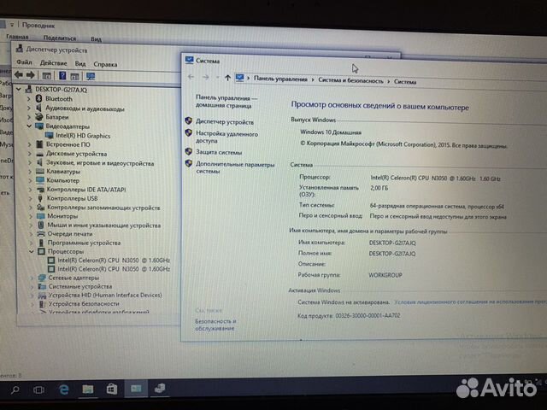This screenshot has width=547, height=410.
Task: Click the Контроллеры USB icon
Action: coord(40,198)
